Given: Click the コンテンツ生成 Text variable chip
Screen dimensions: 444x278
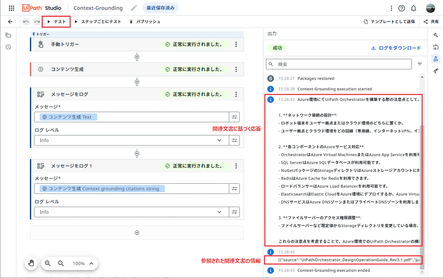Looking at the screenshot, I should click(68, 117).
